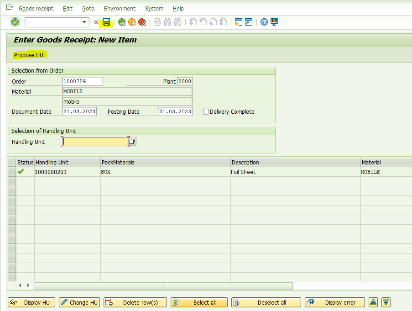Open the command field dropdown arrow

[x=84, y=22]
